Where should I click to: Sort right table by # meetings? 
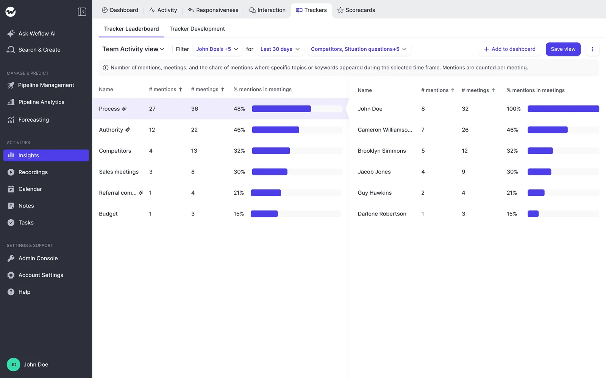479,90
